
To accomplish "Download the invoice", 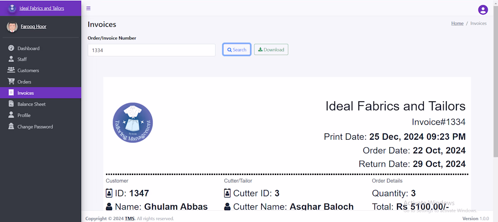I will (x=271, y=50).
